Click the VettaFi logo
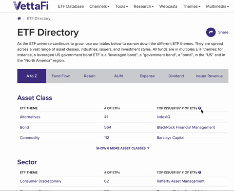The height and width of the screenshot is (191, 234). pyautogui.click(x=31, y=6)
